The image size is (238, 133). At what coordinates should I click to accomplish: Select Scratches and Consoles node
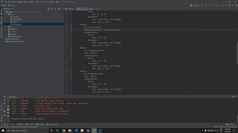pyautogui.click(x=16, y=41)
